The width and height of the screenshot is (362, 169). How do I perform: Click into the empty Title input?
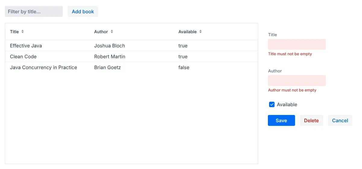[297, 44]
